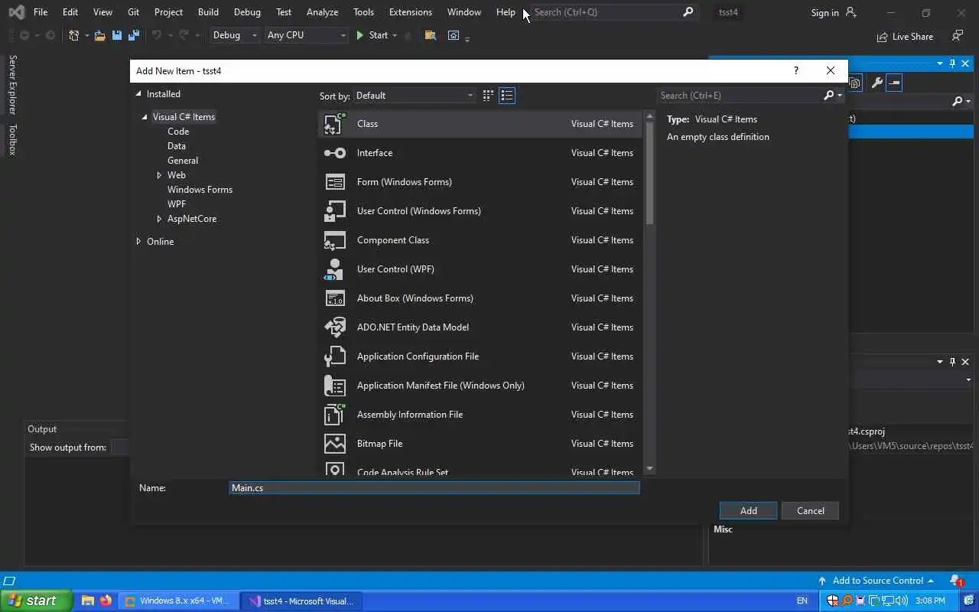Click the Show All Files icon in Solution Explorer
The width and height of the screenshot is (979, 612).
click(x=855, y=83)
